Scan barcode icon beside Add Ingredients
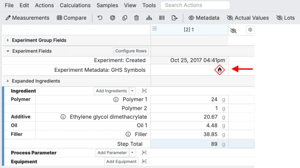Screen dimensions: 300x168 click(x=144, y=91)
